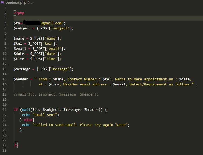The image size is (203, 155).
Task: Click the 'email' POST key on line 9
Action: pos(54,49)
